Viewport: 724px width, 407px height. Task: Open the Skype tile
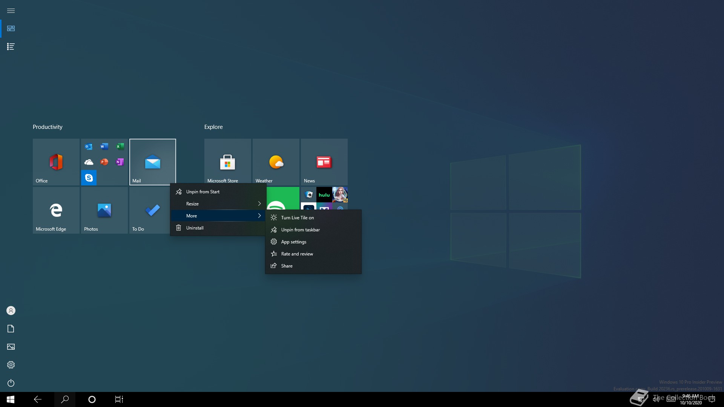89,178
